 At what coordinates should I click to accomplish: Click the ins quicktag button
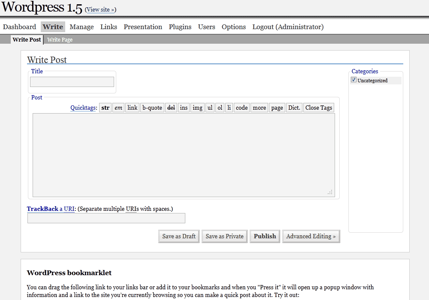(184, 108)
